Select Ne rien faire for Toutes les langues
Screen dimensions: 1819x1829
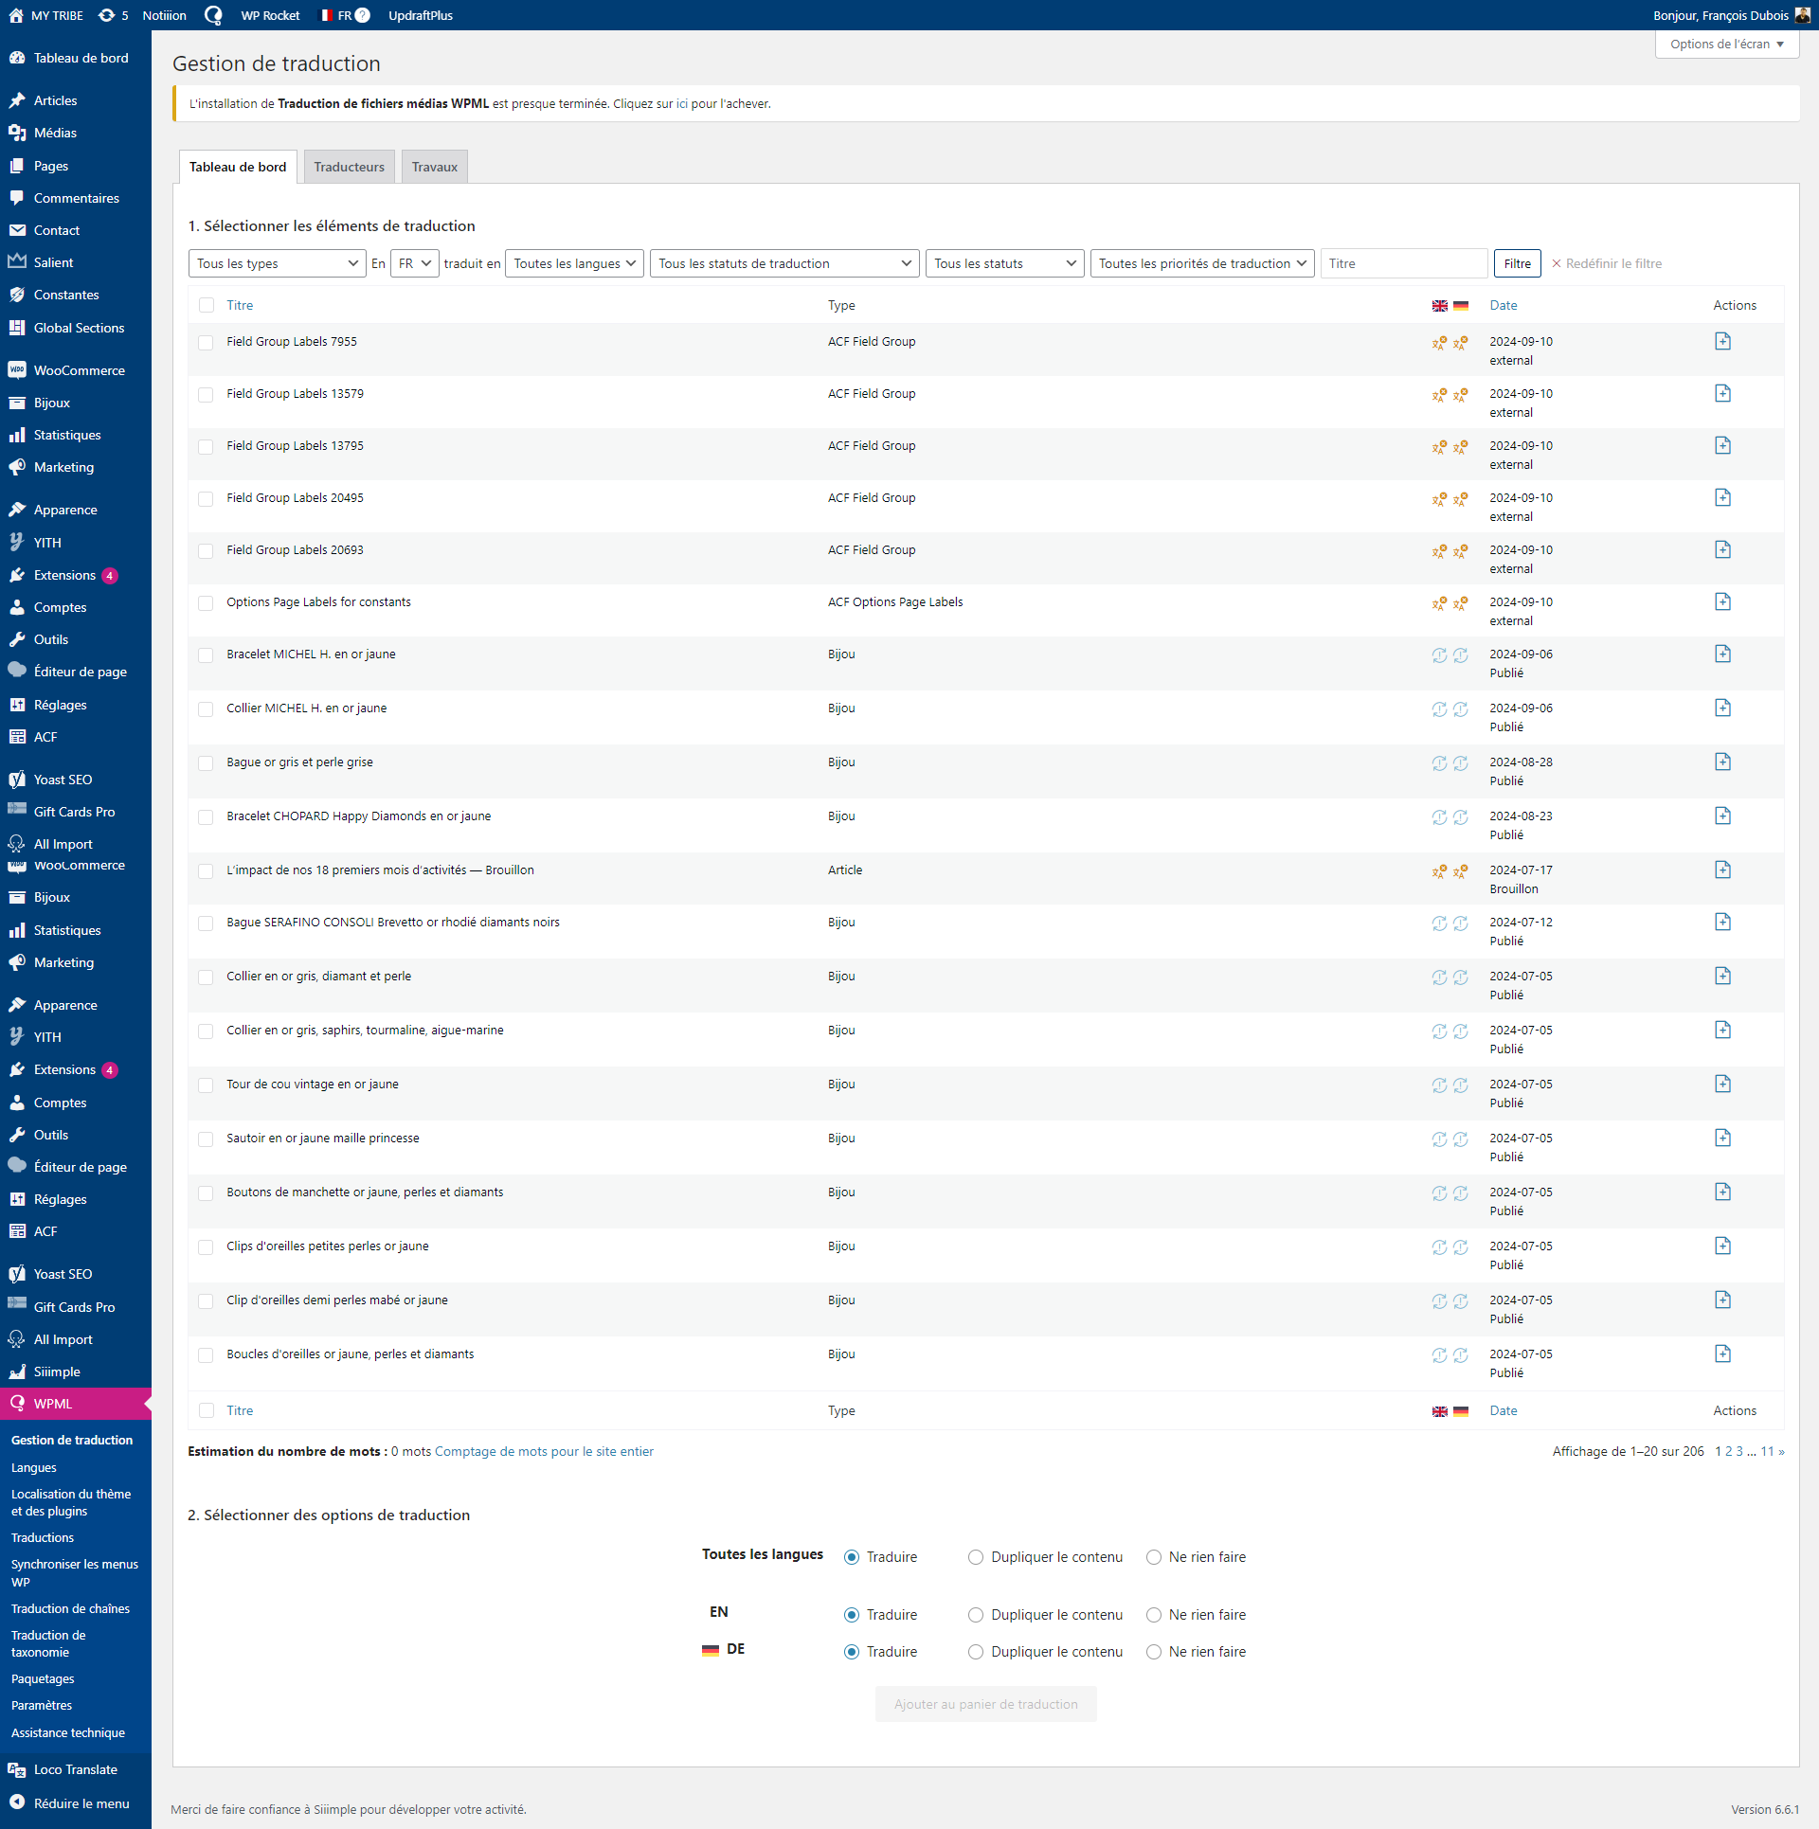[x=1153, y=1557]
